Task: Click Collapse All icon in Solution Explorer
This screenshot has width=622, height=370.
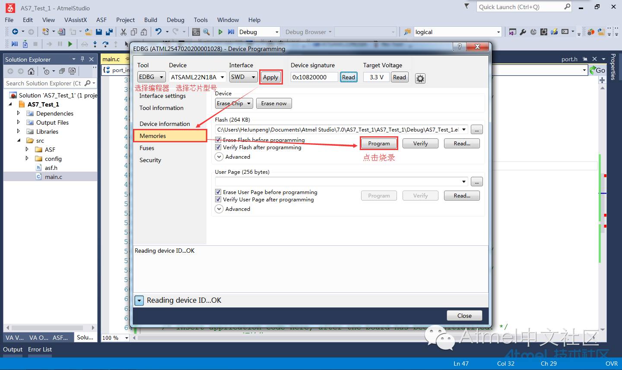Action: 62,71
